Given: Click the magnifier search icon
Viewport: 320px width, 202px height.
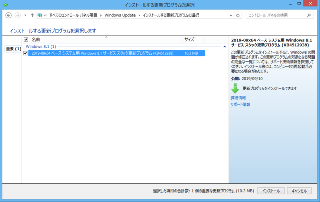Looking at the screenshot, I should click(309, 15).
